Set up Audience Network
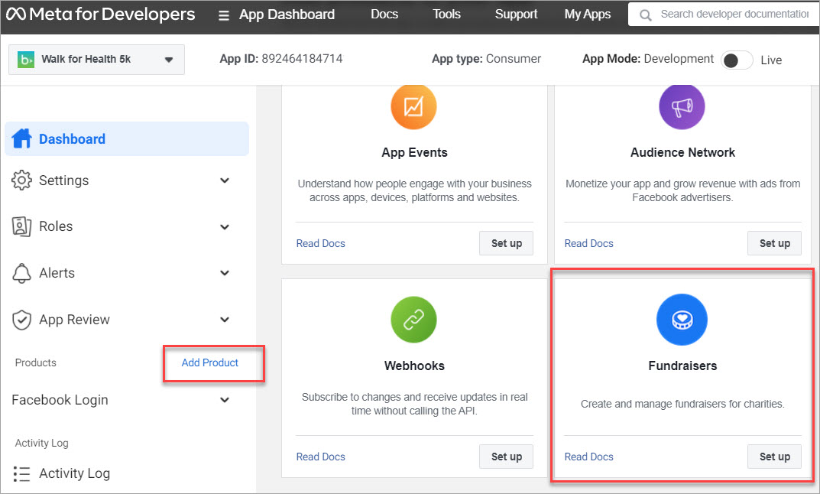 point(774,243)
